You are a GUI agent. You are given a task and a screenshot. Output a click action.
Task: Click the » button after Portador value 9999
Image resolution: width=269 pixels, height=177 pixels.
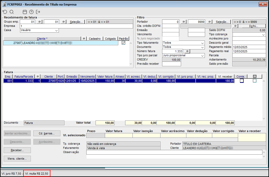(x=209, y=22)
